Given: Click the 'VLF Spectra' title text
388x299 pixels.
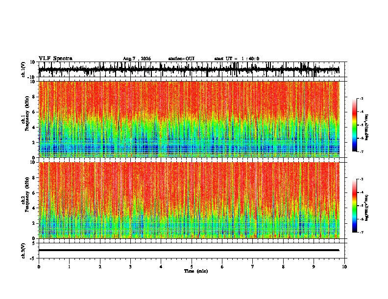Looking at the screenshot, I should tap(55, 59).
